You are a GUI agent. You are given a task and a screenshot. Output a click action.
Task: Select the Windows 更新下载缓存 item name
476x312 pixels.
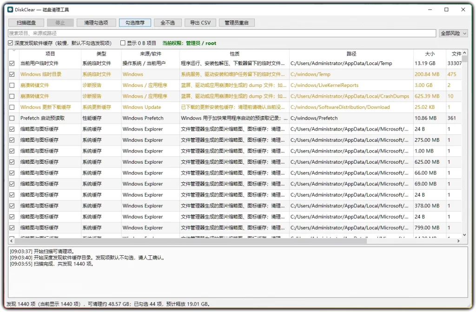click(46, 107)
